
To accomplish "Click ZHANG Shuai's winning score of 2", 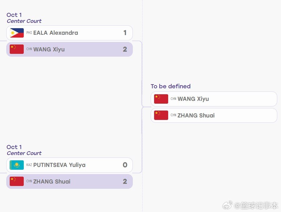I will [125, 181].
